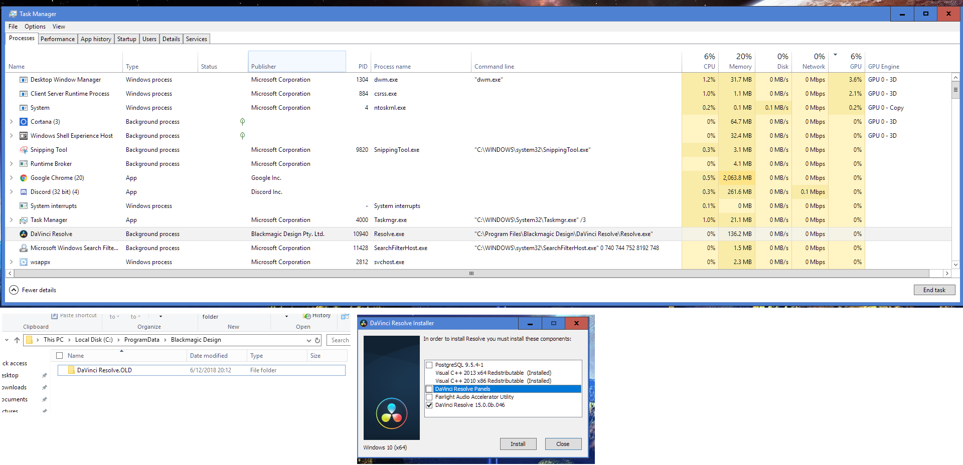Check the DaVinci Resolve Panels checkbox
The width and height of the screenshot is (963, 465).
click(429, 389)
